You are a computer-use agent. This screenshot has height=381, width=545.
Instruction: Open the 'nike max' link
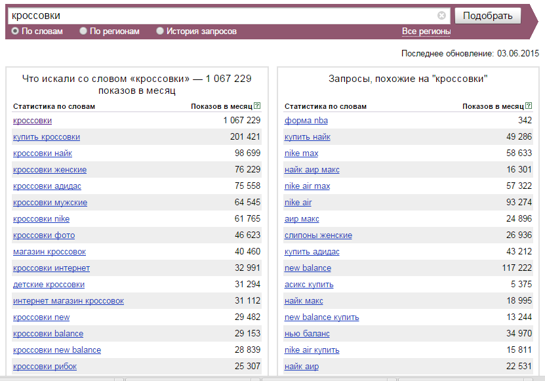point(301,153)
